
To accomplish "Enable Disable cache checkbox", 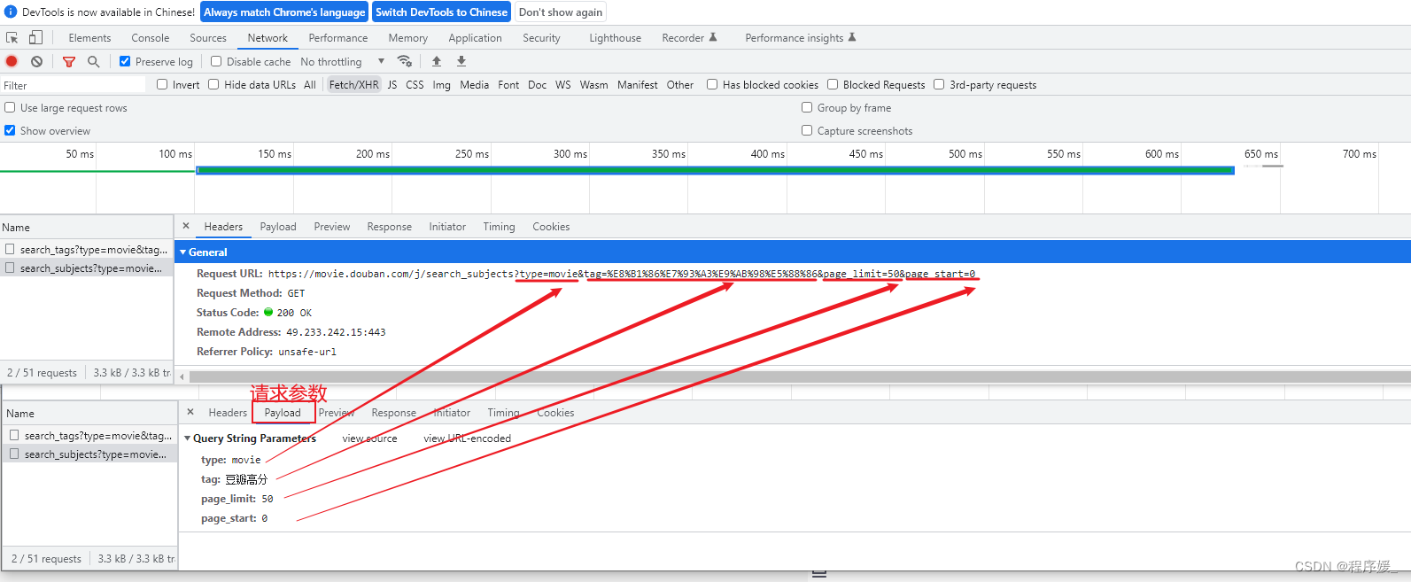I will coord(216,61).
